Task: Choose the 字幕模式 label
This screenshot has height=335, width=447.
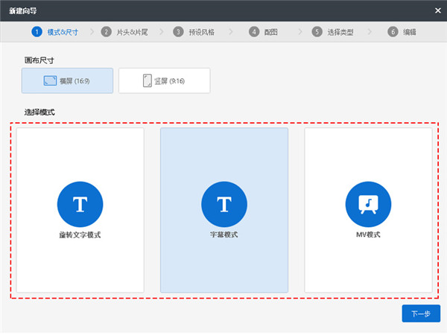Action: click(224, 234)
